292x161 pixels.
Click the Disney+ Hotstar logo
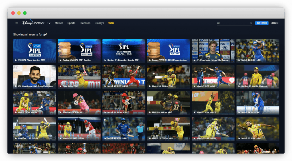tap(33, 23)
